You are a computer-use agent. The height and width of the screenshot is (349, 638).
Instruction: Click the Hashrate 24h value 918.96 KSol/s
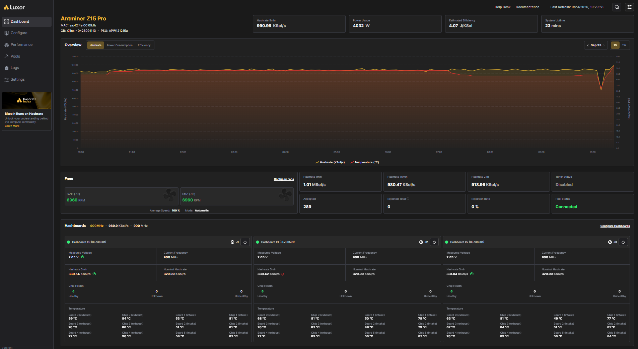coord(485,185)
